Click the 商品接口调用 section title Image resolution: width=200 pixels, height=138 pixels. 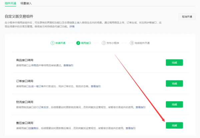click(x=25, y=60)
